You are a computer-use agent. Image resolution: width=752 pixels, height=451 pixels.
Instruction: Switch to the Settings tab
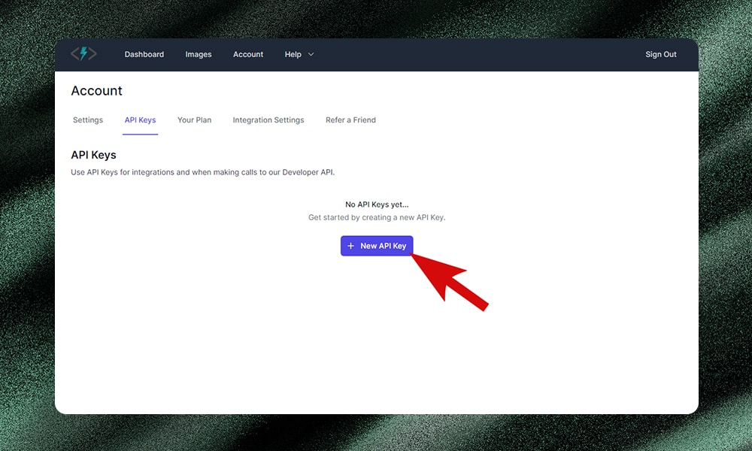[x=87, y=120]
